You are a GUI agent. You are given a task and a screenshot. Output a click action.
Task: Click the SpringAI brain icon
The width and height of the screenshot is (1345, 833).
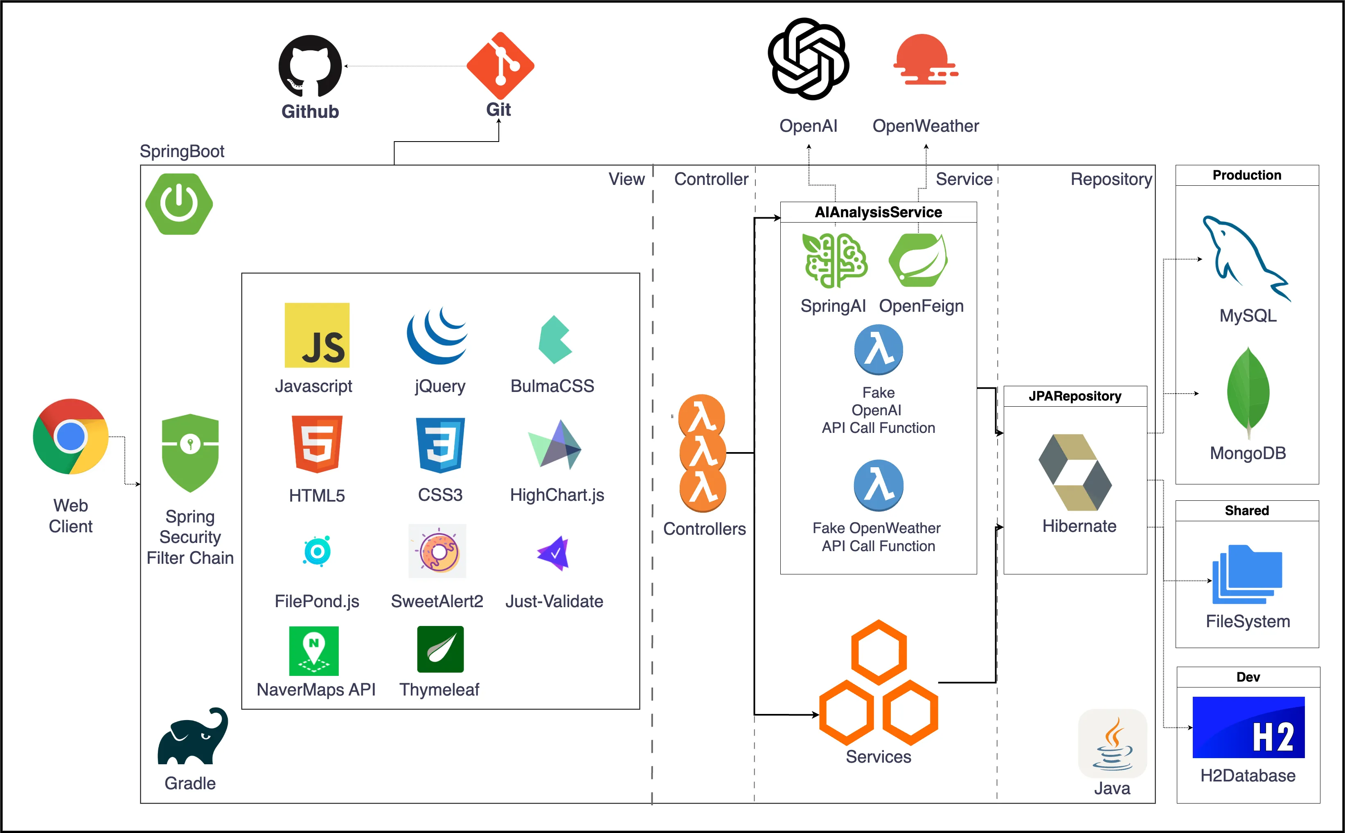pyautogui.click(x=834, y=260)
